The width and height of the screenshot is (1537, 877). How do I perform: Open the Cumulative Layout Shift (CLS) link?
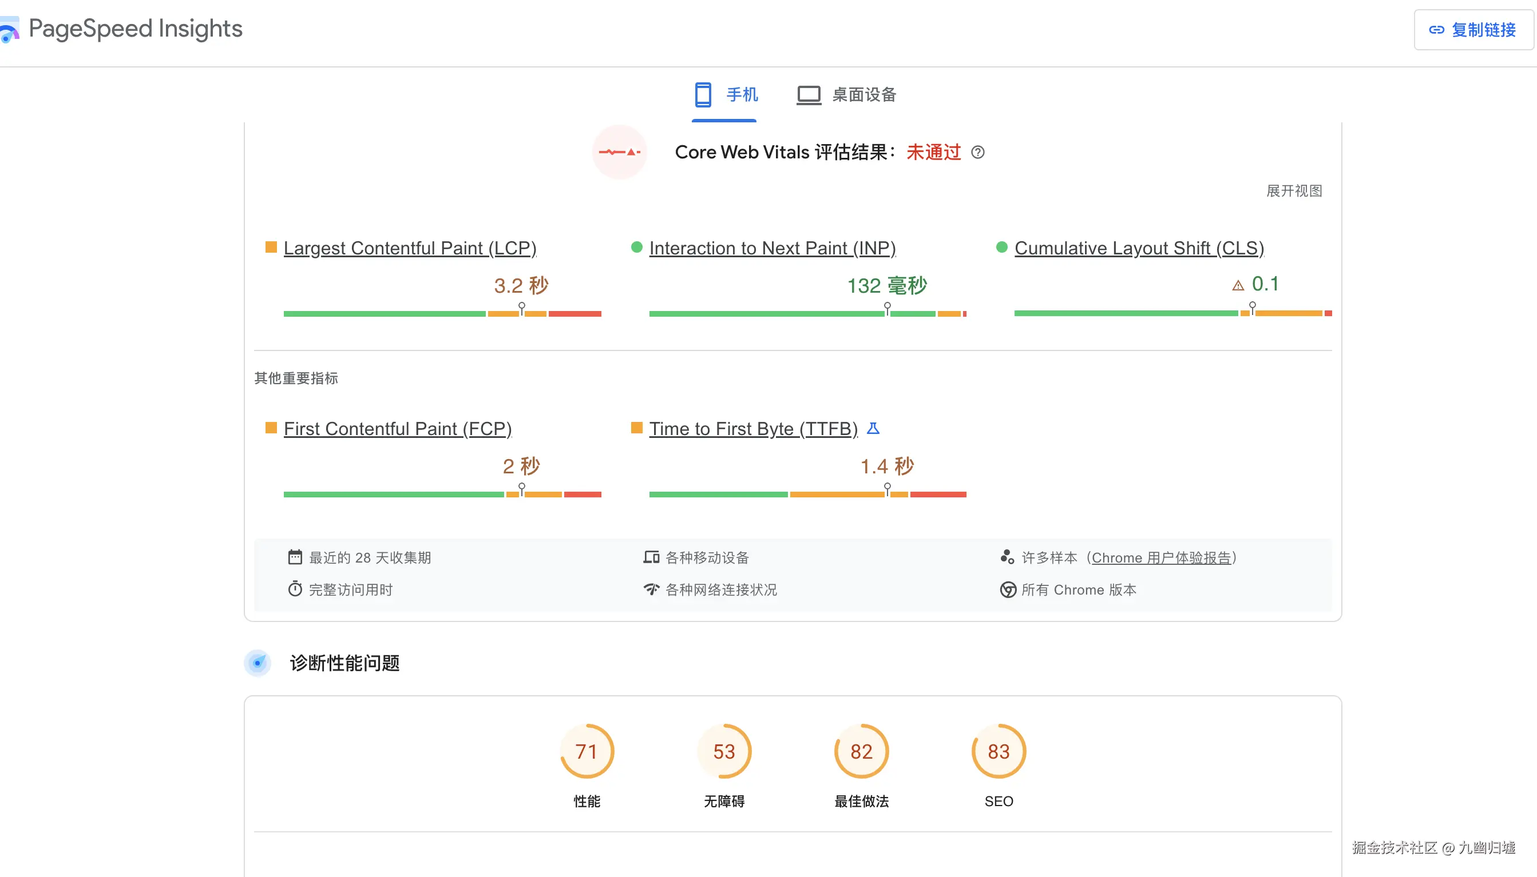(1139, 248)
